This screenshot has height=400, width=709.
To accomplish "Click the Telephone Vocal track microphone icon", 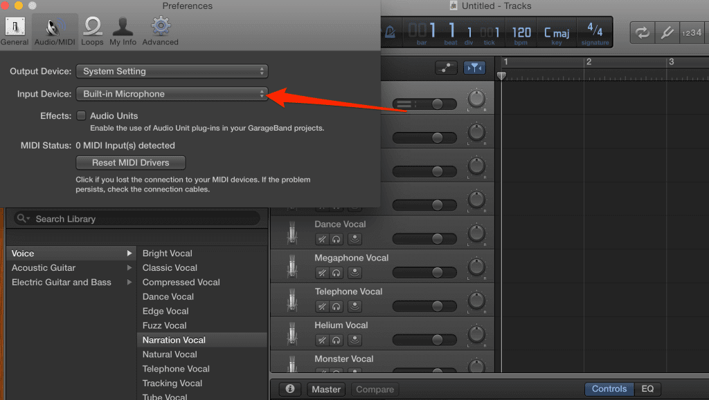I will (293, 301).
